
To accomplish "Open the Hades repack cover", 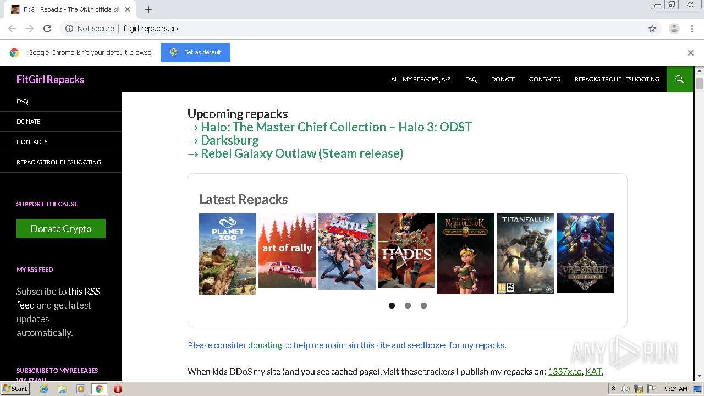I will pyautogui.click(x=406, y=251).
